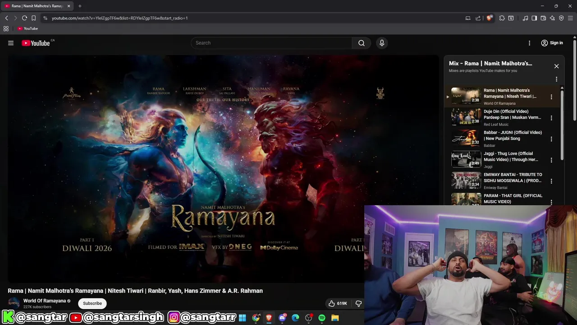The width and height of the screenshot is (577, 325).
Task: Play Duje Din (Official Video) from the mix
Action: 513,114
